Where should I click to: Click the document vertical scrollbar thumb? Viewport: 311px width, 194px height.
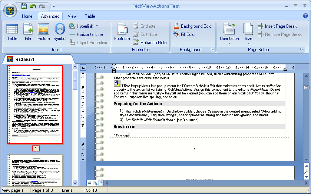tap(306, 87)
